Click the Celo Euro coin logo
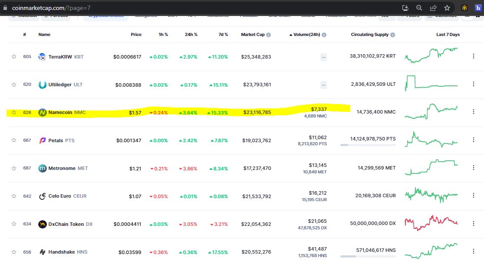 pos(42,196)
